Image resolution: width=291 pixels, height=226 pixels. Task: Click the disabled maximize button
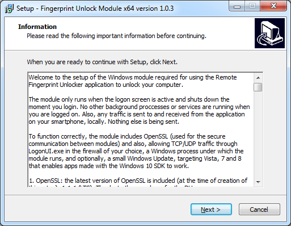tap(252, 6)
